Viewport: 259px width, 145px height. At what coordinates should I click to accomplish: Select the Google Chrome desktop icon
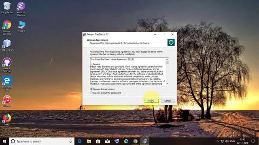point(7,27)
